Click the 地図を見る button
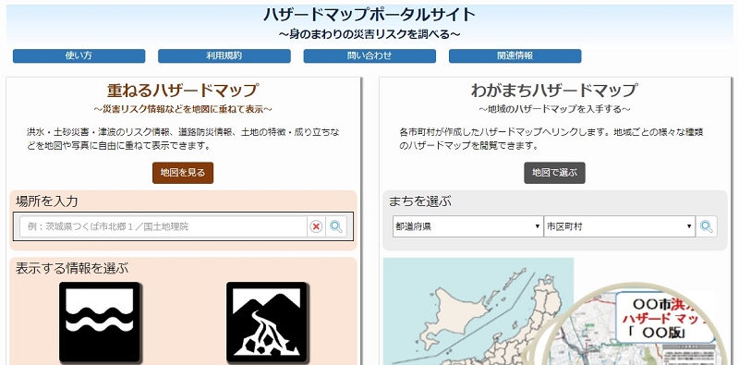The height and width of the screenshot is (365, 739). coord(183,173)
